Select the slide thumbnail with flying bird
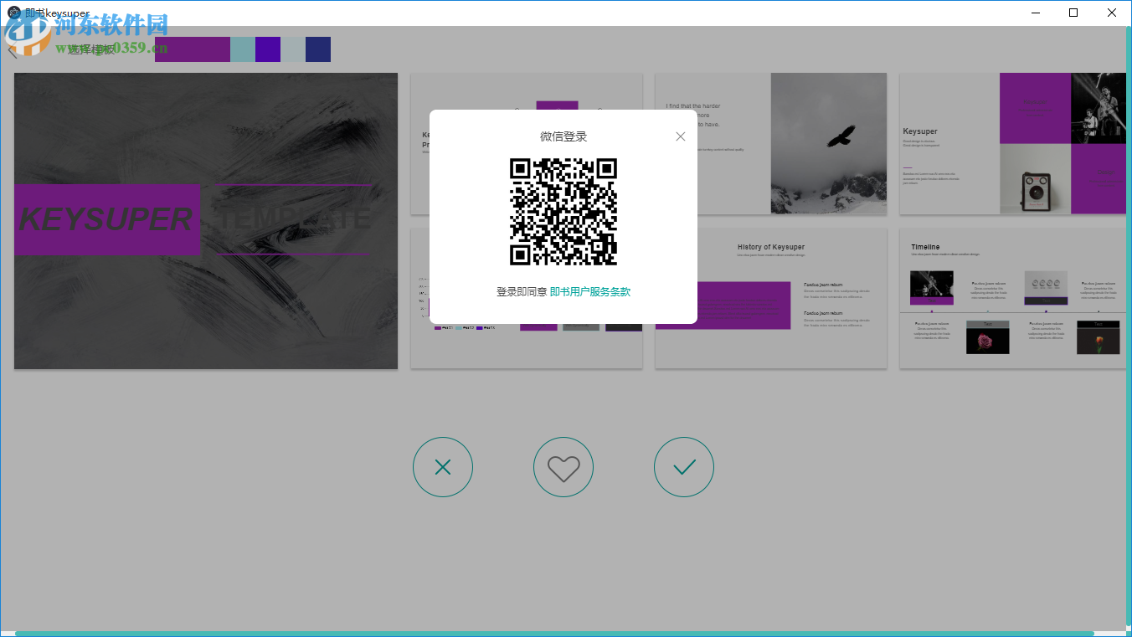The image size is (1132, 637). pyautogui.click(x=771, y=144)
